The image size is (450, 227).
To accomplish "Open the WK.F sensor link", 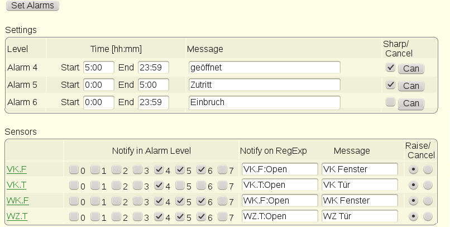I will (x=18, y=200).
